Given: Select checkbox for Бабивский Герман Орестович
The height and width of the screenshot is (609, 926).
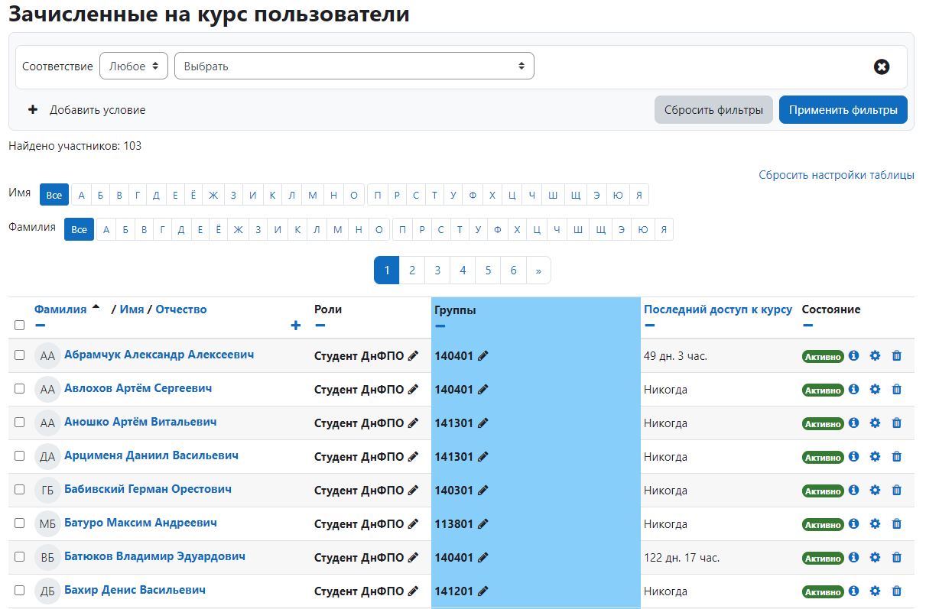Looking at the screenshot, I should (x=20, y=490).
